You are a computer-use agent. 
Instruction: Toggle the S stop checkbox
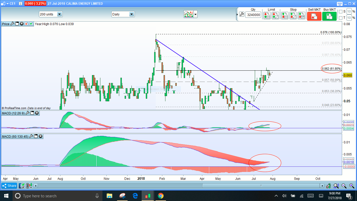(341, 12)
